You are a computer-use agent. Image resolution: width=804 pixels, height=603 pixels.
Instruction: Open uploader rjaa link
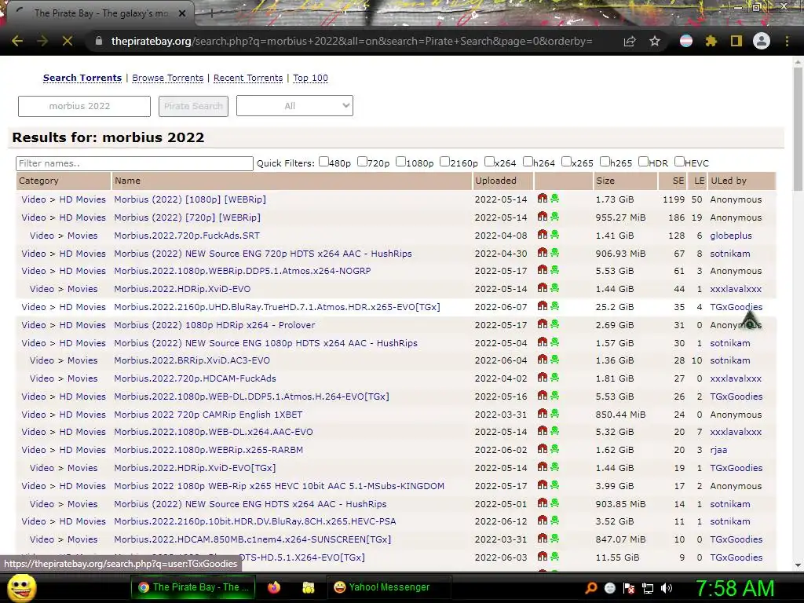pos(718,450)
